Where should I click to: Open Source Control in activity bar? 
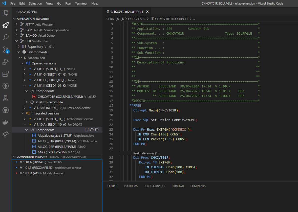[x=6, y=50]
